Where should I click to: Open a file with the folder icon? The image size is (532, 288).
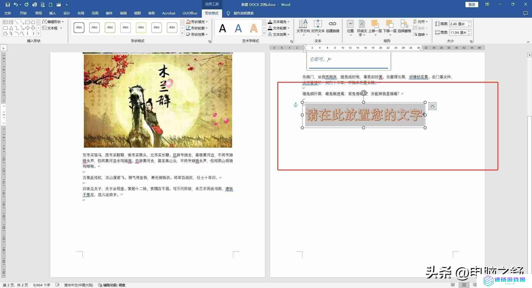58,5
